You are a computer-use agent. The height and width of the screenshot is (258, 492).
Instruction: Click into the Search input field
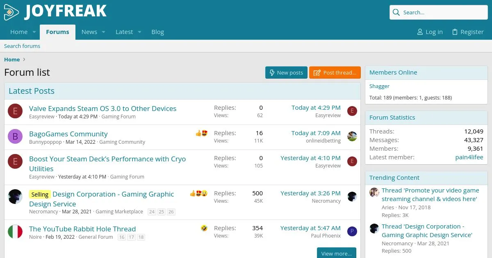[443, 12]
